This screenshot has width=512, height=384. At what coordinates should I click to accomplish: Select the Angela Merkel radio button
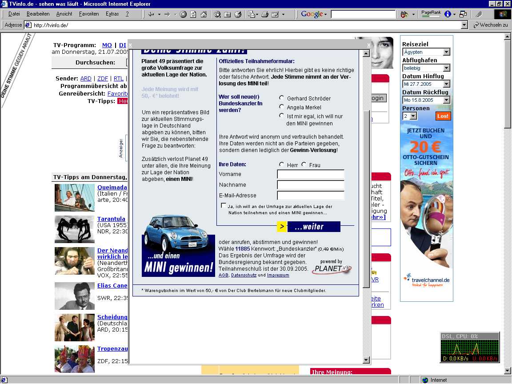pos(281,107)
